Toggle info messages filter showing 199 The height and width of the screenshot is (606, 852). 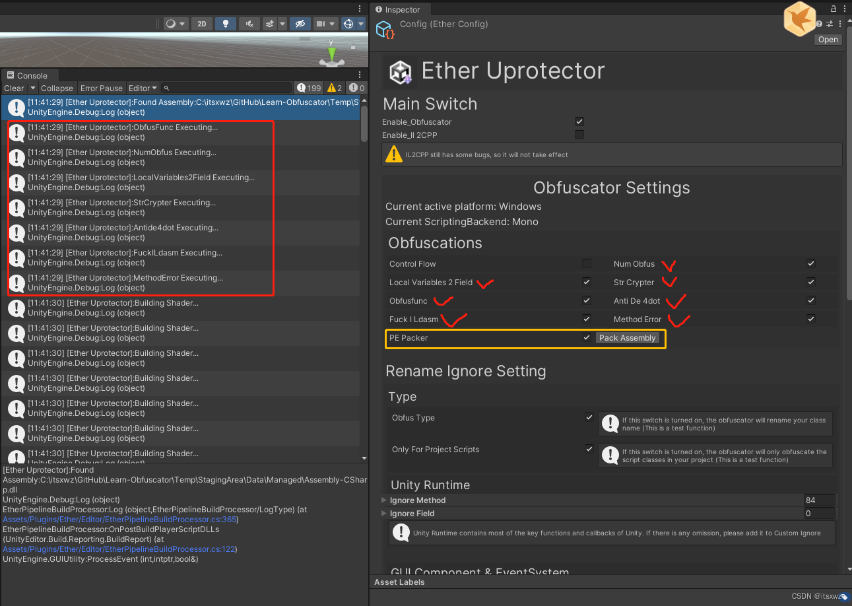(x=309, y=88)
